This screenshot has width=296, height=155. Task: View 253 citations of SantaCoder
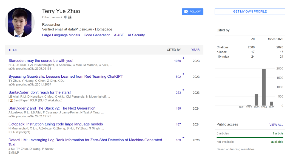[x=178, y=93]
